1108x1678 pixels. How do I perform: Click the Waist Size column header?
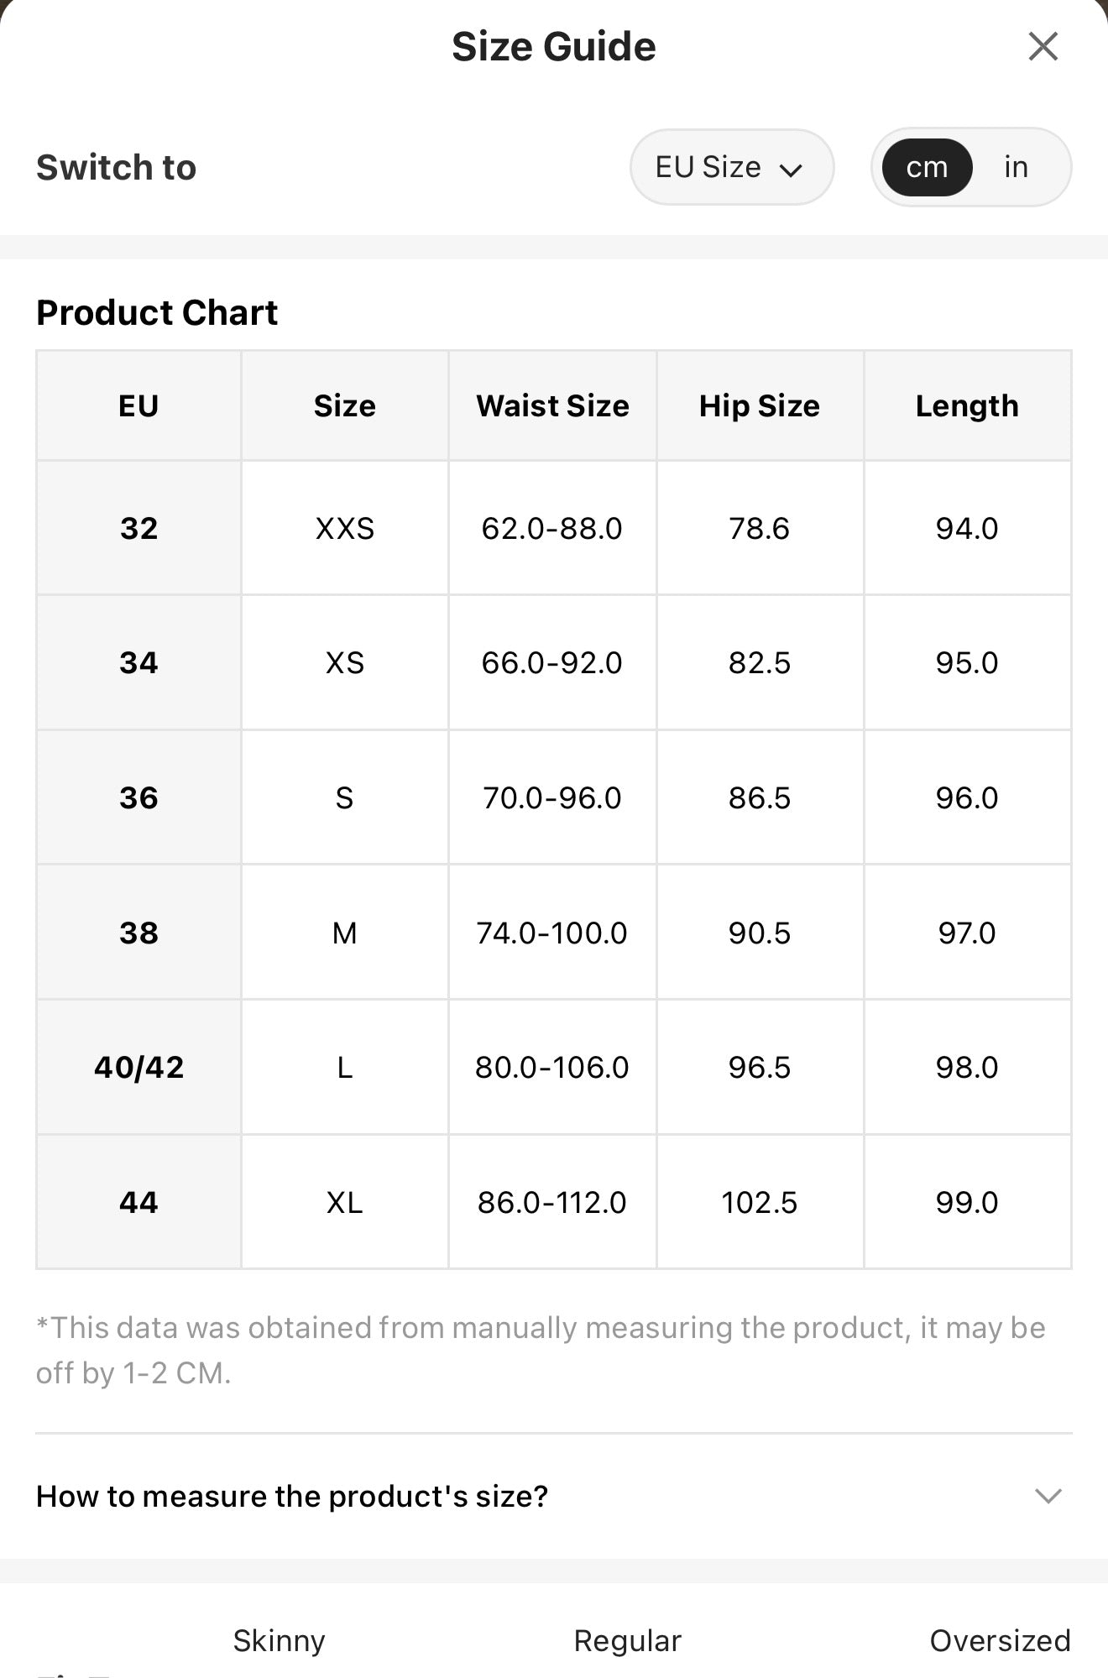point(552,405)
